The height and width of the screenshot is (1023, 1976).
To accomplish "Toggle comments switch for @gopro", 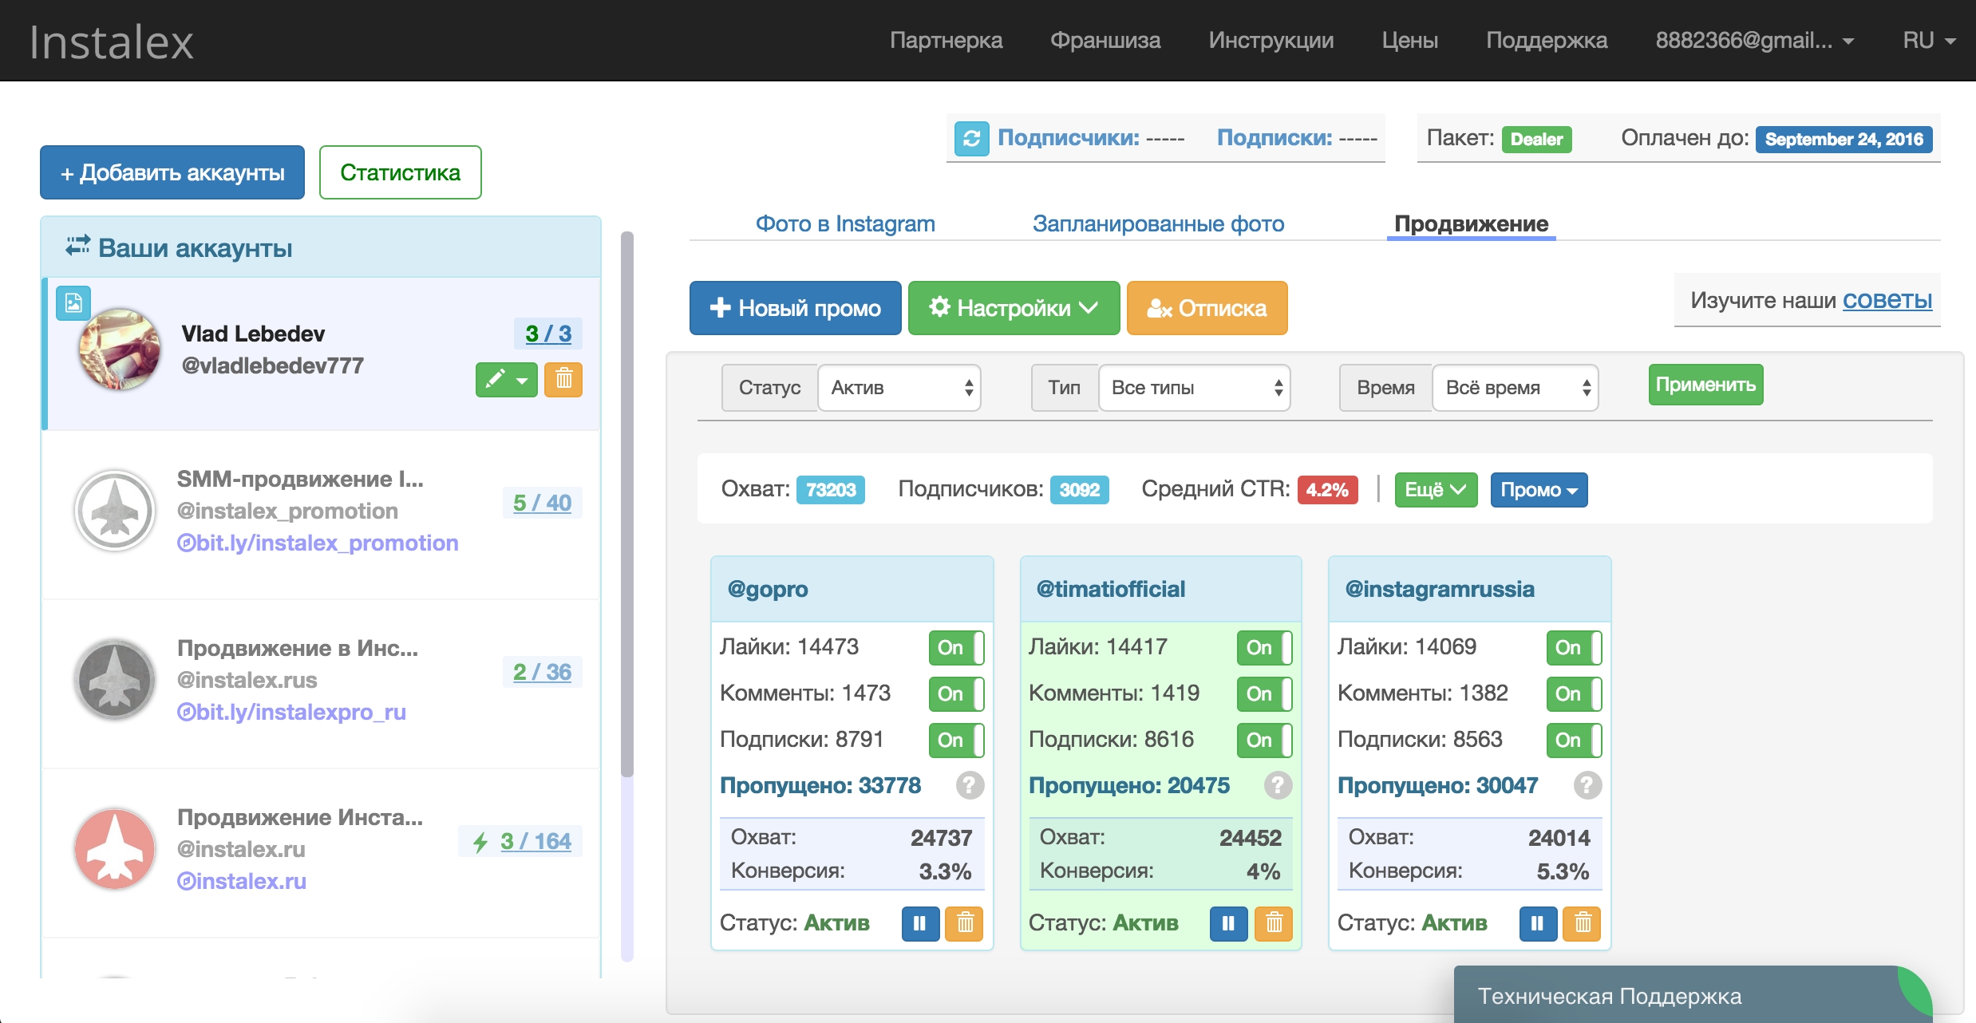I will coord(956,693).
